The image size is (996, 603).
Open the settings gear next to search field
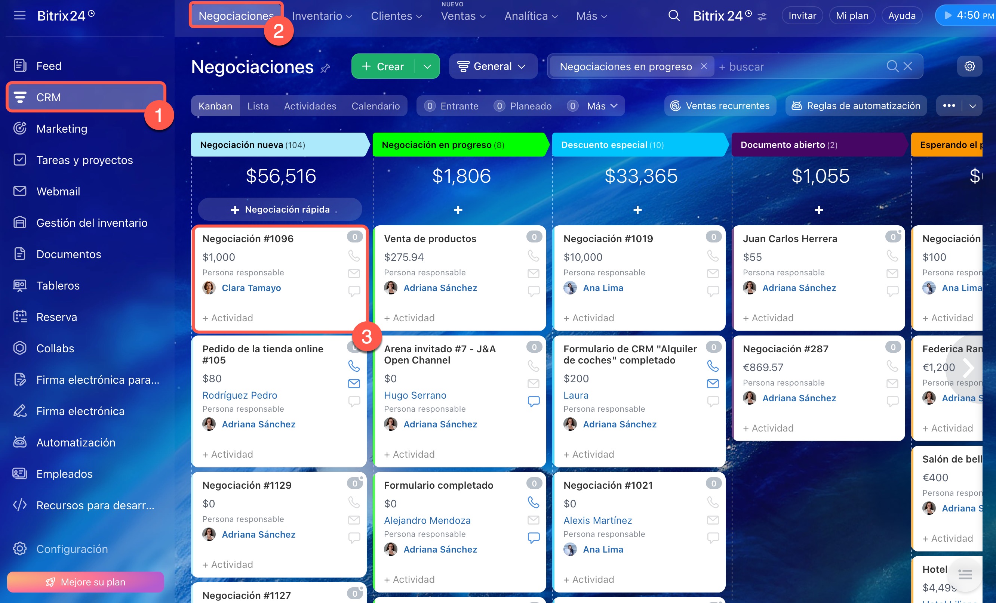click(969, 66)
